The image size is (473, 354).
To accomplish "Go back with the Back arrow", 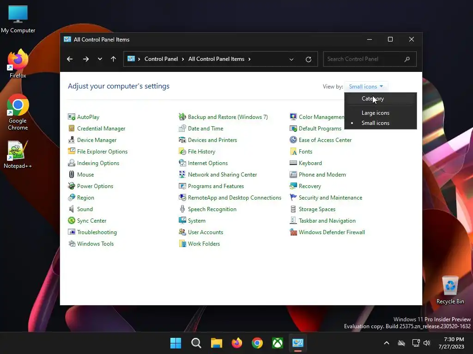I will 70,59.
